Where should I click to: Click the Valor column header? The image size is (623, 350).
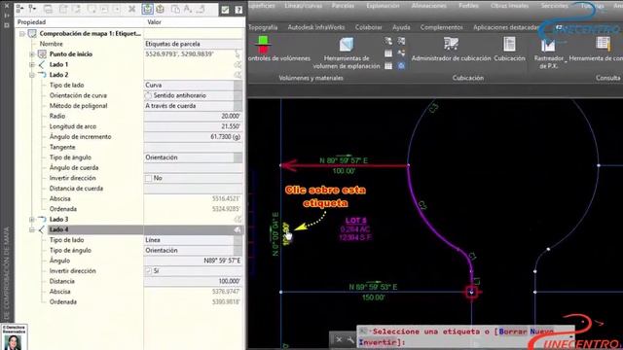pyautogui.click(x=154, y=22)
